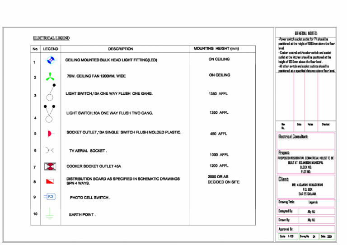Image resolution: width=347 pixels, height=245 pixels.
Task: Click the Checked column label in revision table
Action: click(x=325, y=125)
